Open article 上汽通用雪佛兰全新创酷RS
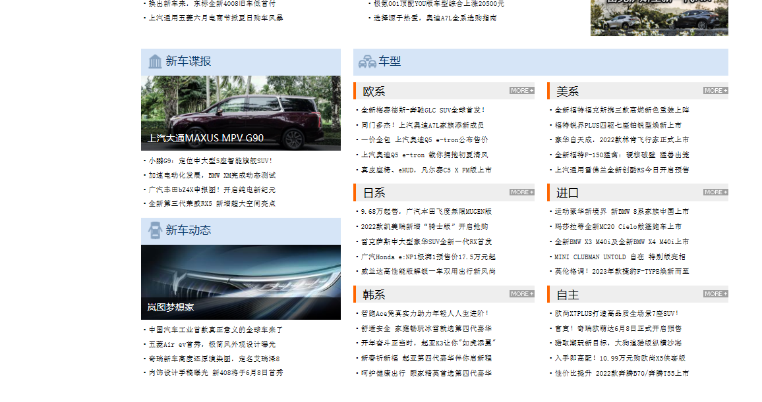The image size is (762, 402). pos(622,170)
